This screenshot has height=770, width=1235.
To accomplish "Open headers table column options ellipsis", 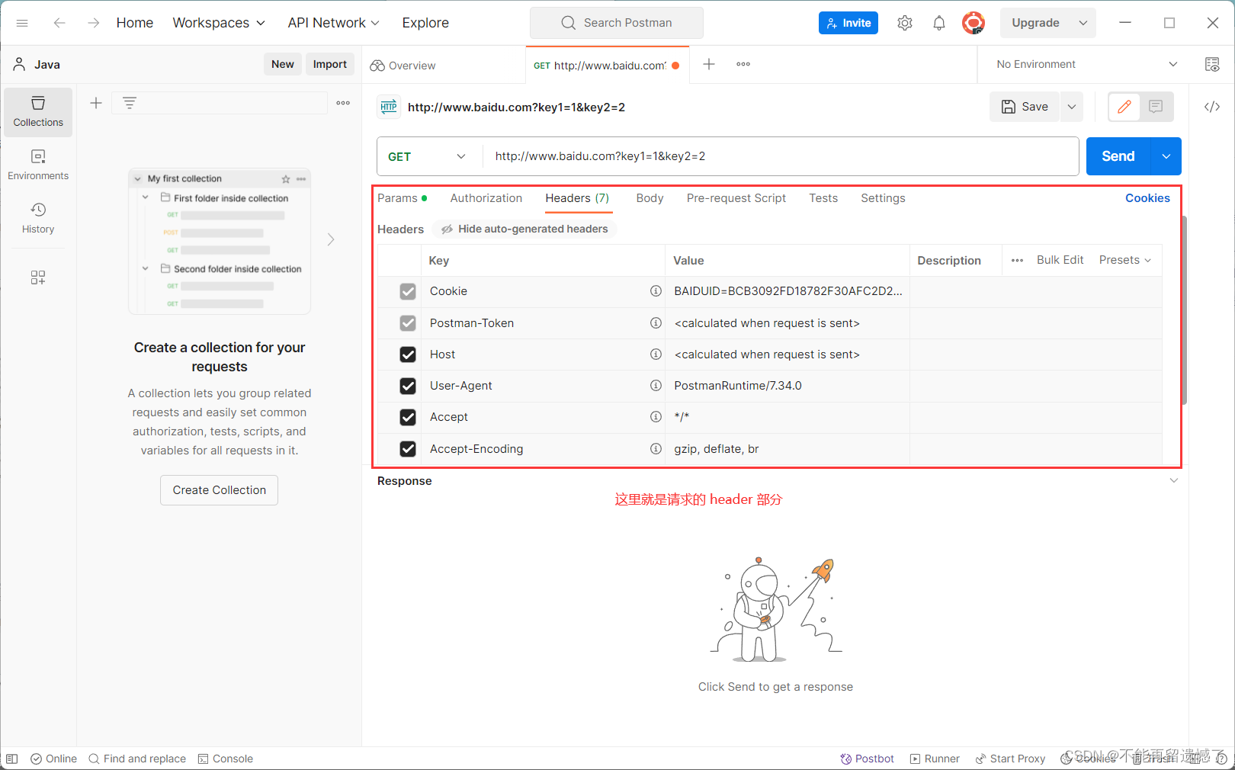I will pos(1017,260).
